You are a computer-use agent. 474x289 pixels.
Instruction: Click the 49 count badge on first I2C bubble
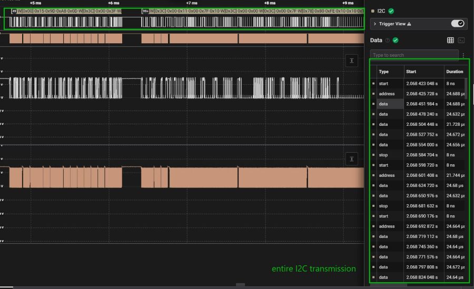(x=14, y=11)
